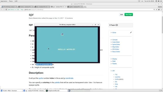Click the secure lock icon in address bar
The height and width of the screenshot is (92, 163).
pyautogui.click(x=9, y=9)
